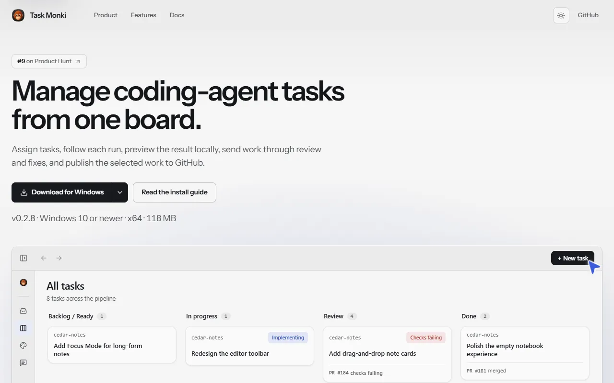The image size is (614, 383).
Task: Follow the #9 on Product Hunt badge link
Action: tap(49, 61)
